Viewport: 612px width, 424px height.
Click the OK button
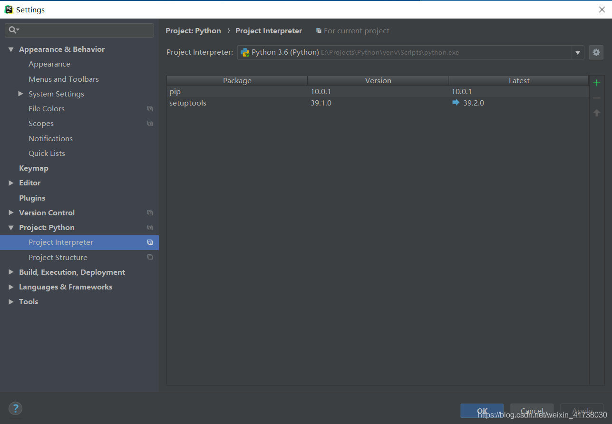482,411
